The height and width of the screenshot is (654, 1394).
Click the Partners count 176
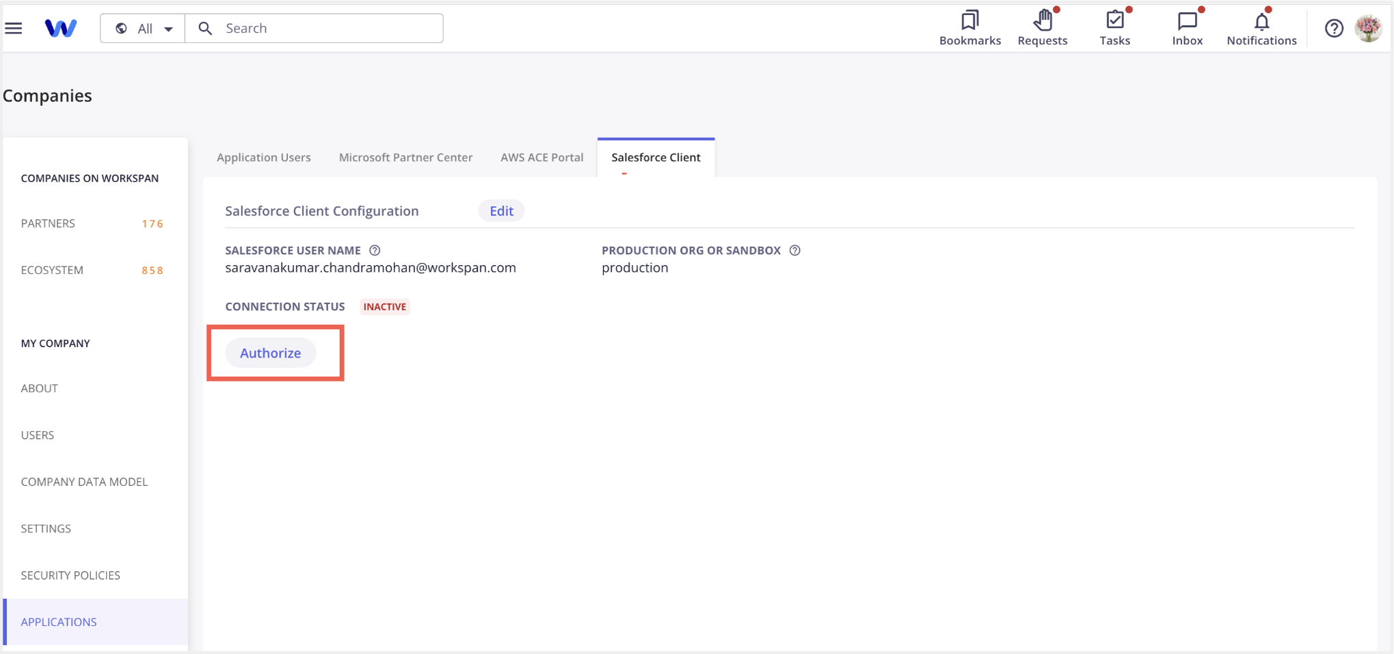(152, 224)
